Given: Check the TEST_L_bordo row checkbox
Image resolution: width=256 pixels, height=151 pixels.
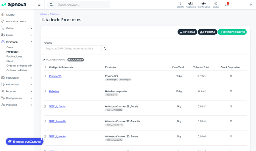Looking at the screenshot, I should [x=45, y=137].
